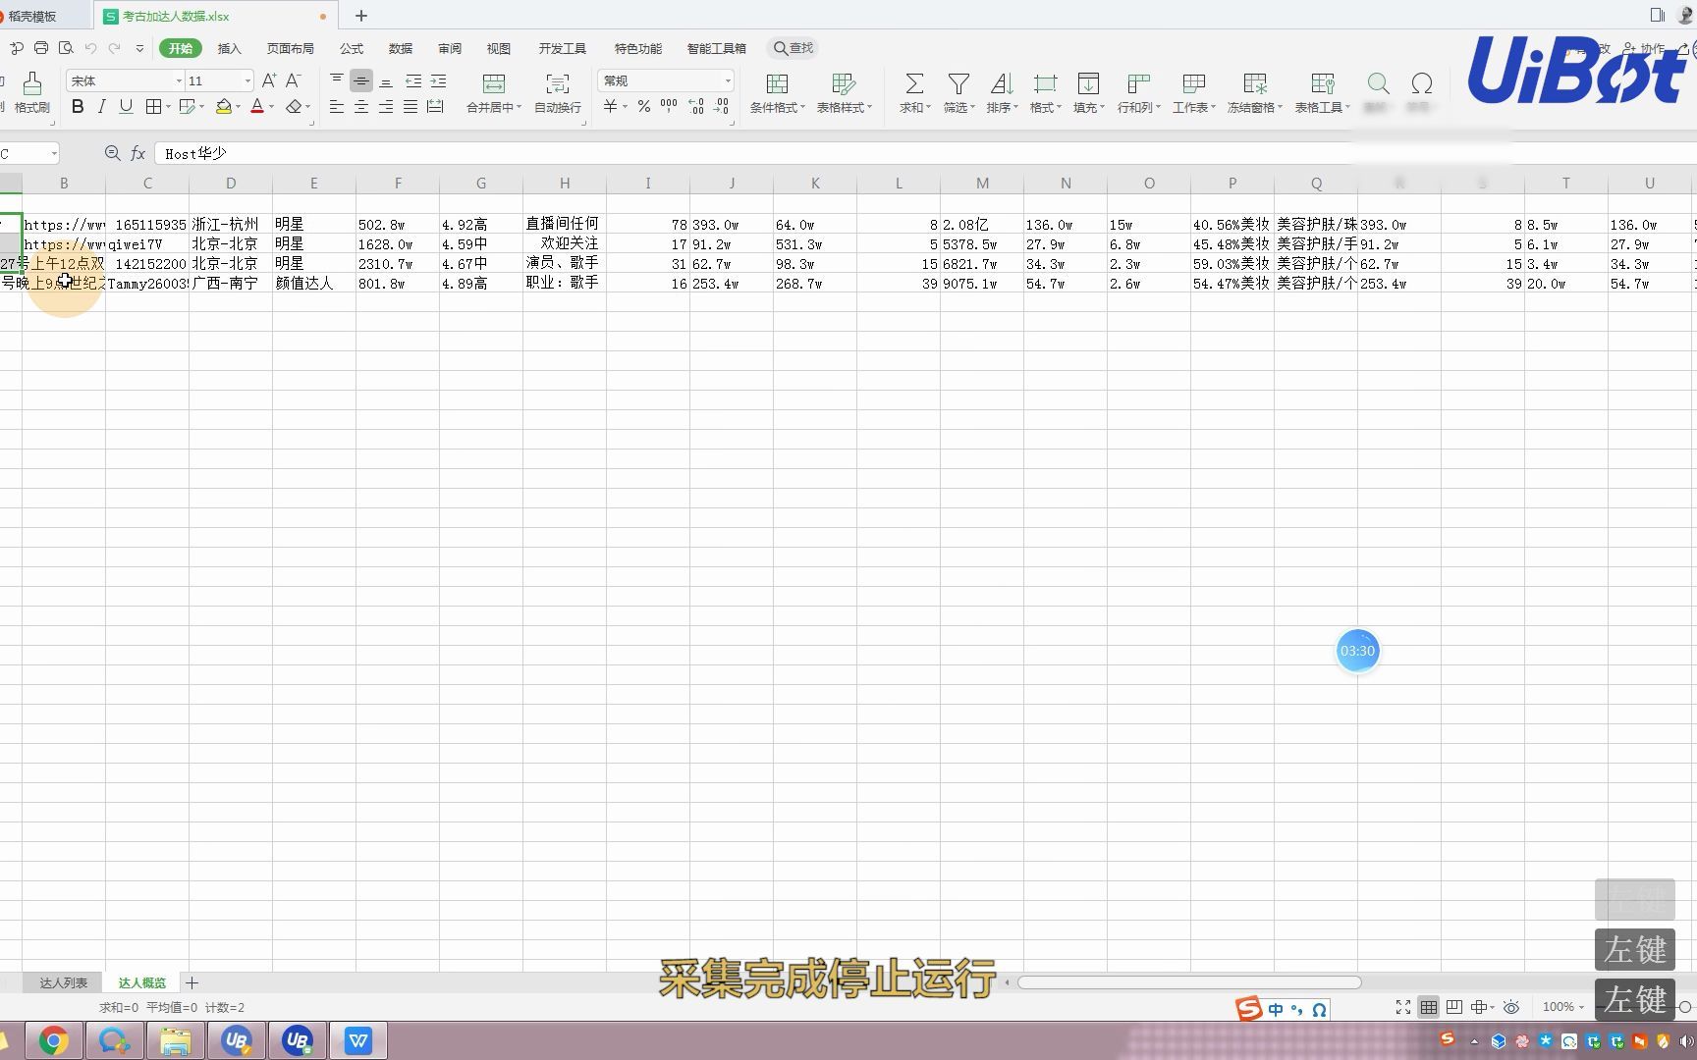Click the undo arrow icon

[x=90, y=48]
